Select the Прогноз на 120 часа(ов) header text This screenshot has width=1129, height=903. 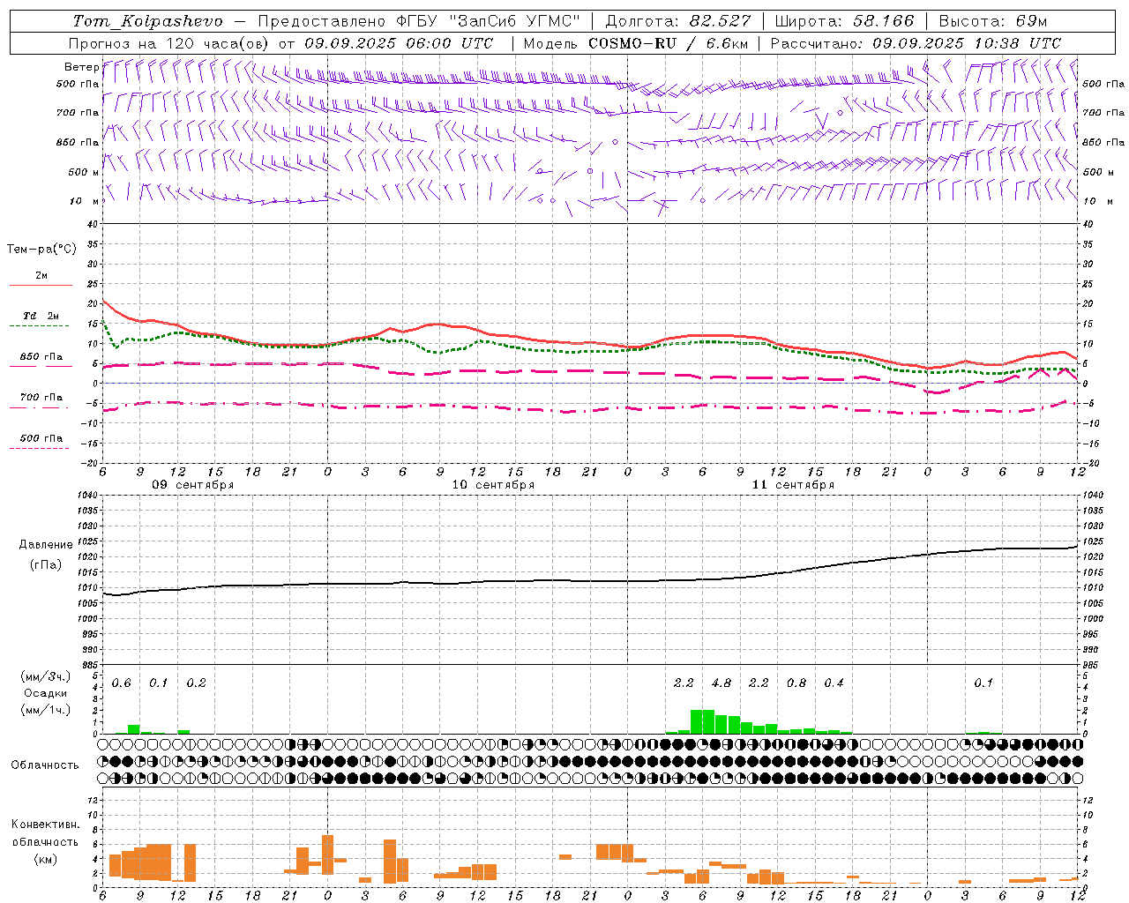(168, 42)
